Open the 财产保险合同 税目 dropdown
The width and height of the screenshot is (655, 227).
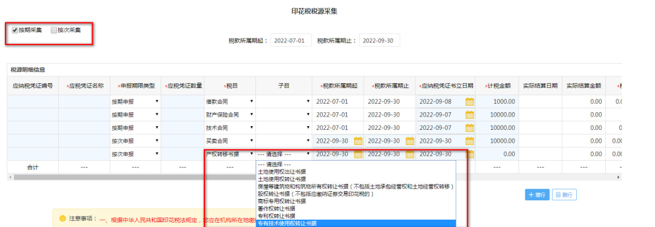[x=230, y=115]
